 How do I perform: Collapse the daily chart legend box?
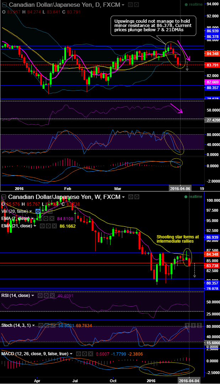click(4, 5)
